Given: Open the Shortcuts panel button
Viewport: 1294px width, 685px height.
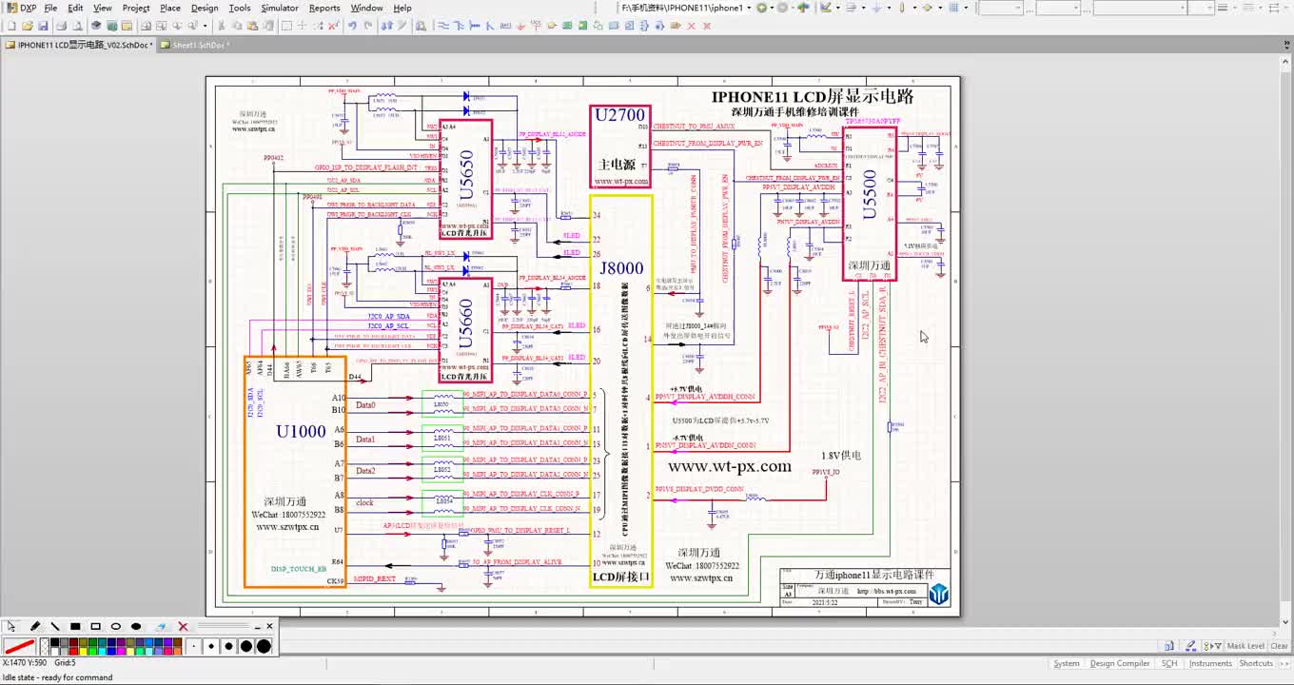Looking at the screenshot, I should [x=1256, y=663].
